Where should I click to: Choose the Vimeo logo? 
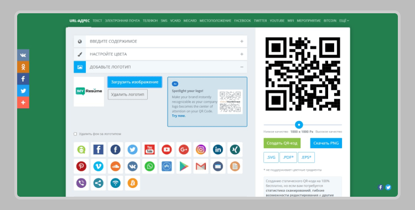click(98, 166)
